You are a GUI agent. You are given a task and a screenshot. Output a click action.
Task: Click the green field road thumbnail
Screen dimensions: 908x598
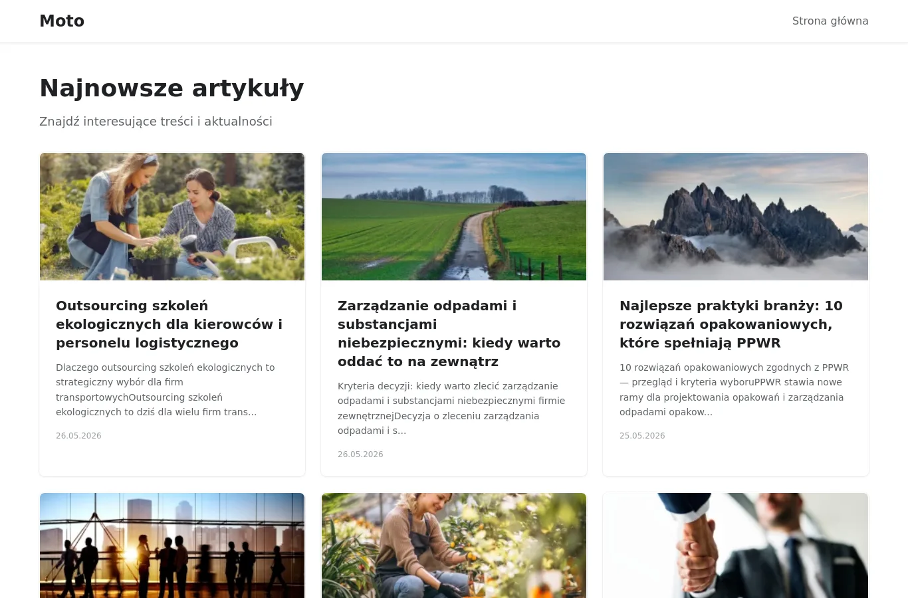454,217
